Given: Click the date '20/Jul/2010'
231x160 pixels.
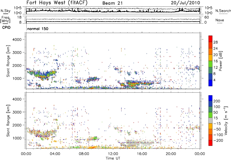Looking at the screenshot, I should coord(185,3).
